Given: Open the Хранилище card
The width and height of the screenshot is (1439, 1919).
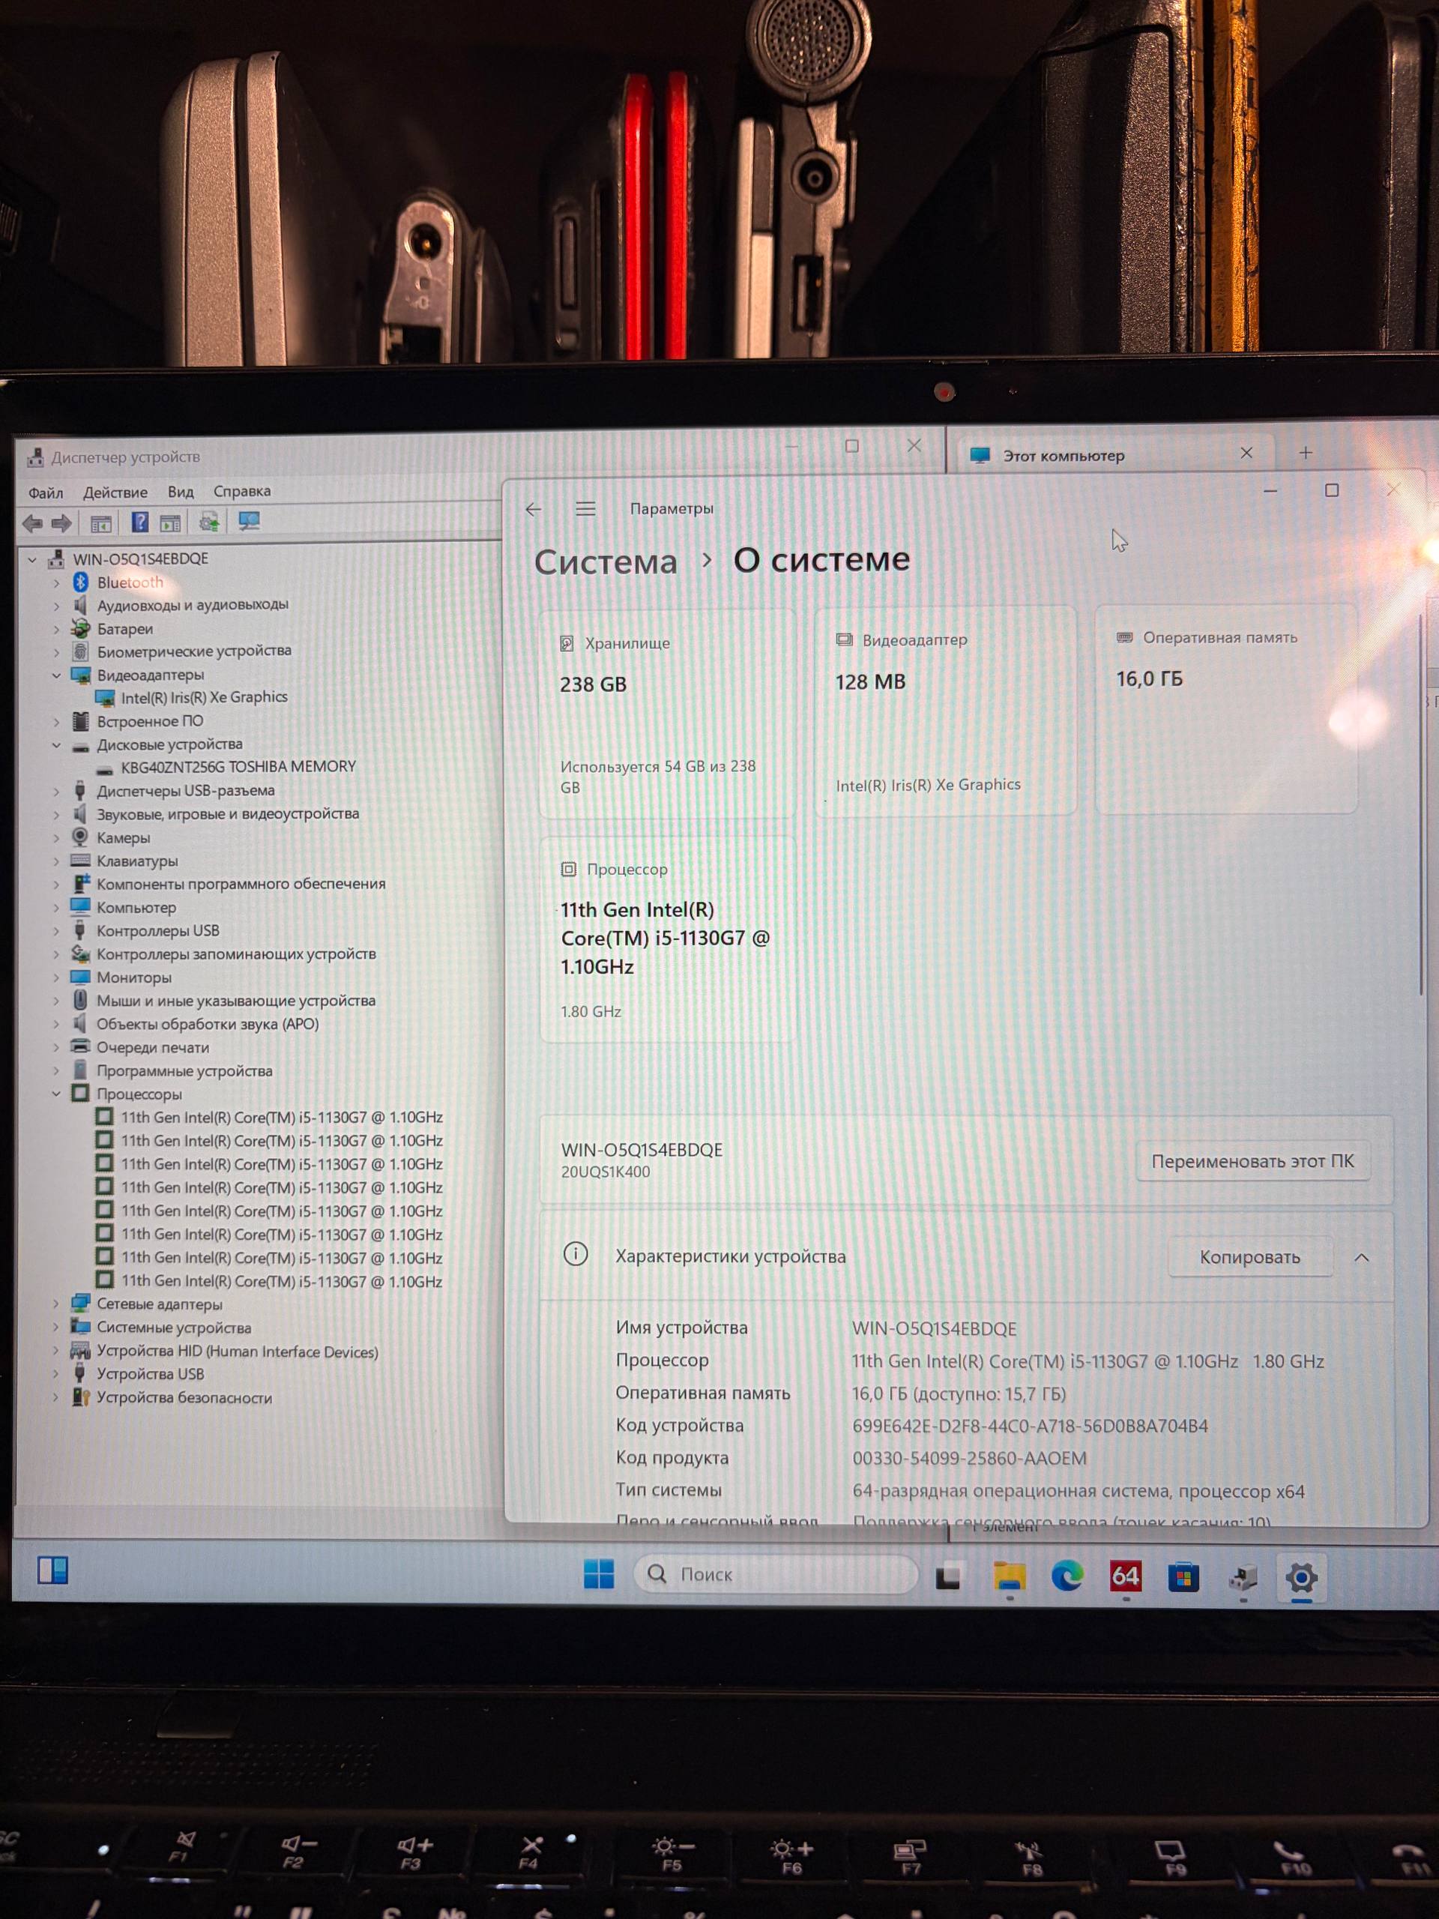Looking at the screenshot, I should (x=667, y=714).
